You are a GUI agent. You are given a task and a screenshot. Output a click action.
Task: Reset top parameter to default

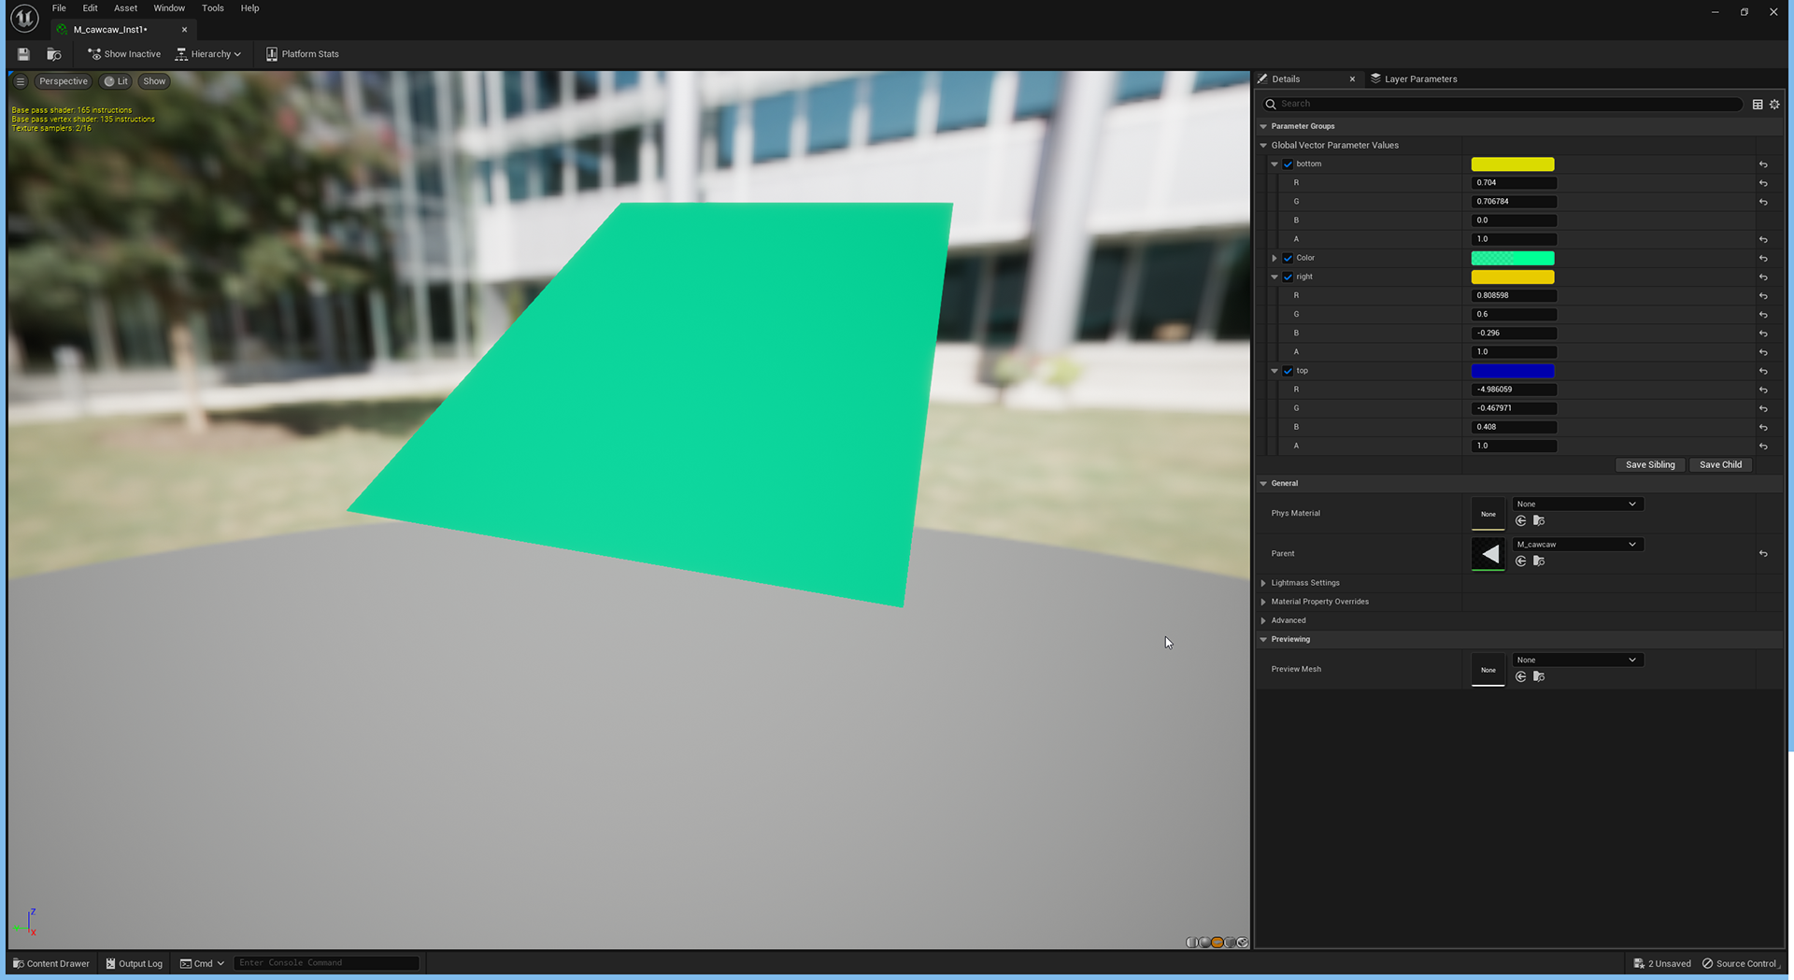tap(1763, 371)
